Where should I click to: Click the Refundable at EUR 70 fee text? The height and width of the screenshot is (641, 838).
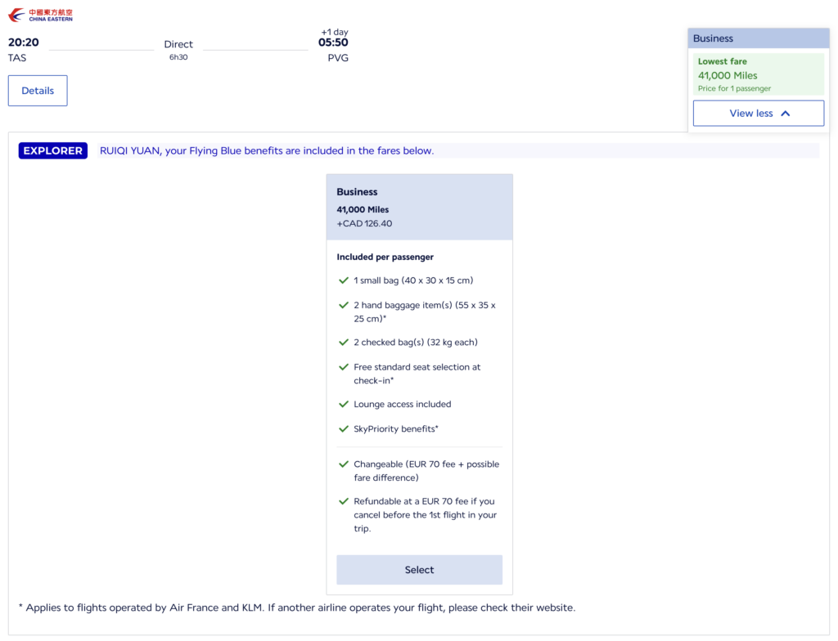pyautogui.click(x=426, y=515)
